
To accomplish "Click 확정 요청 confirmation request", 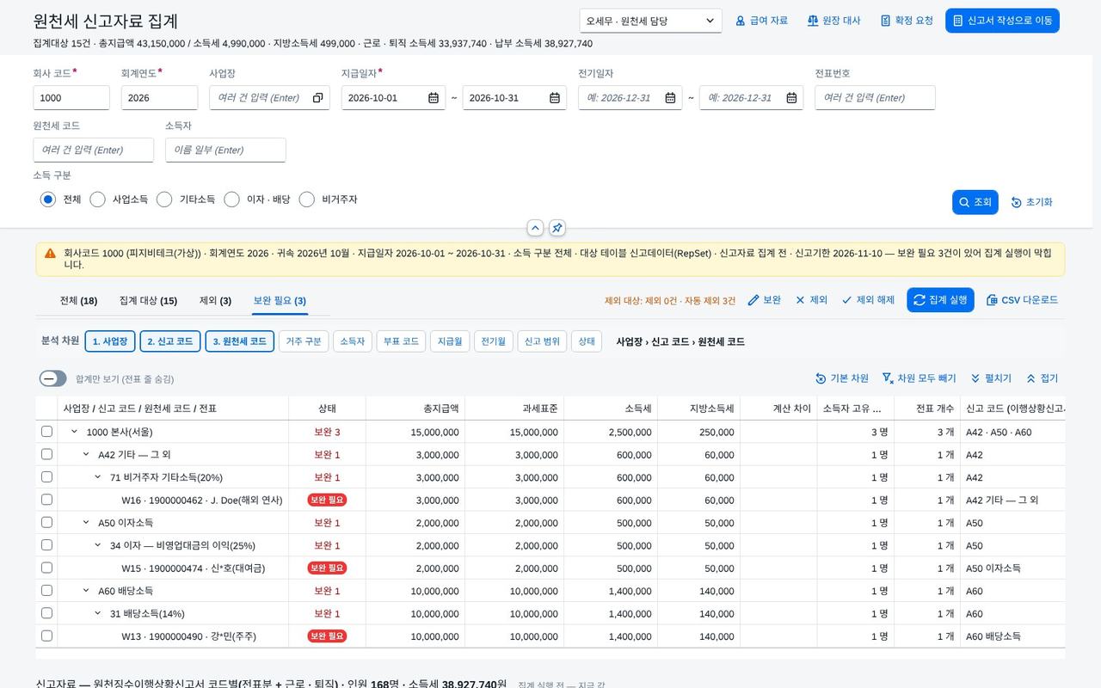I will (x=907, y=21).
